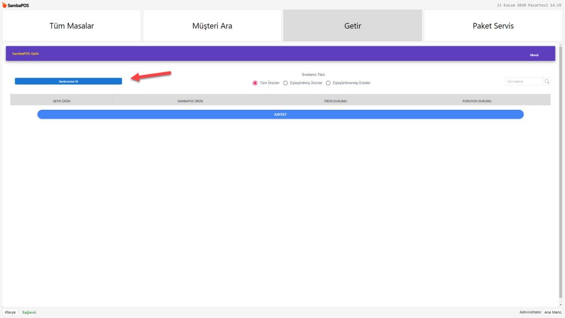Select the Eşleştirilmiş Ürünler radio button
Screen dimensions: 565x318
click(x=285, y=83)
